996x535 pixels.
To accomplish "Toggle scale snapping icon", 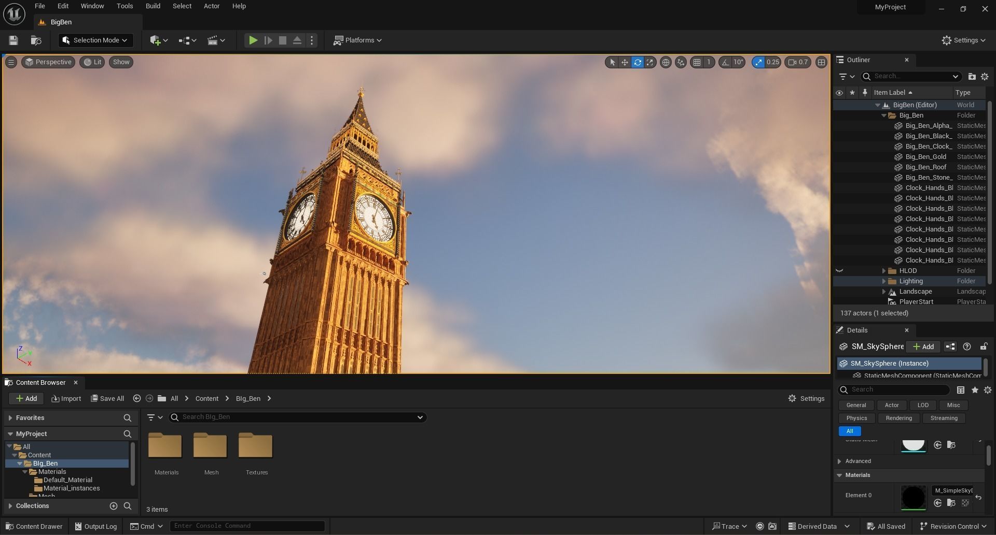I will [x=758, y=62].
